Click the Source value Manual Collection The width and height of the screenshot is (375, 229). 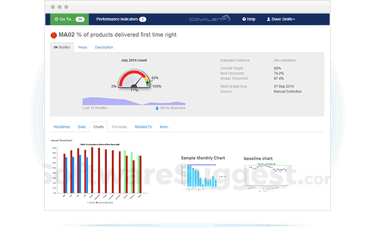288,92
